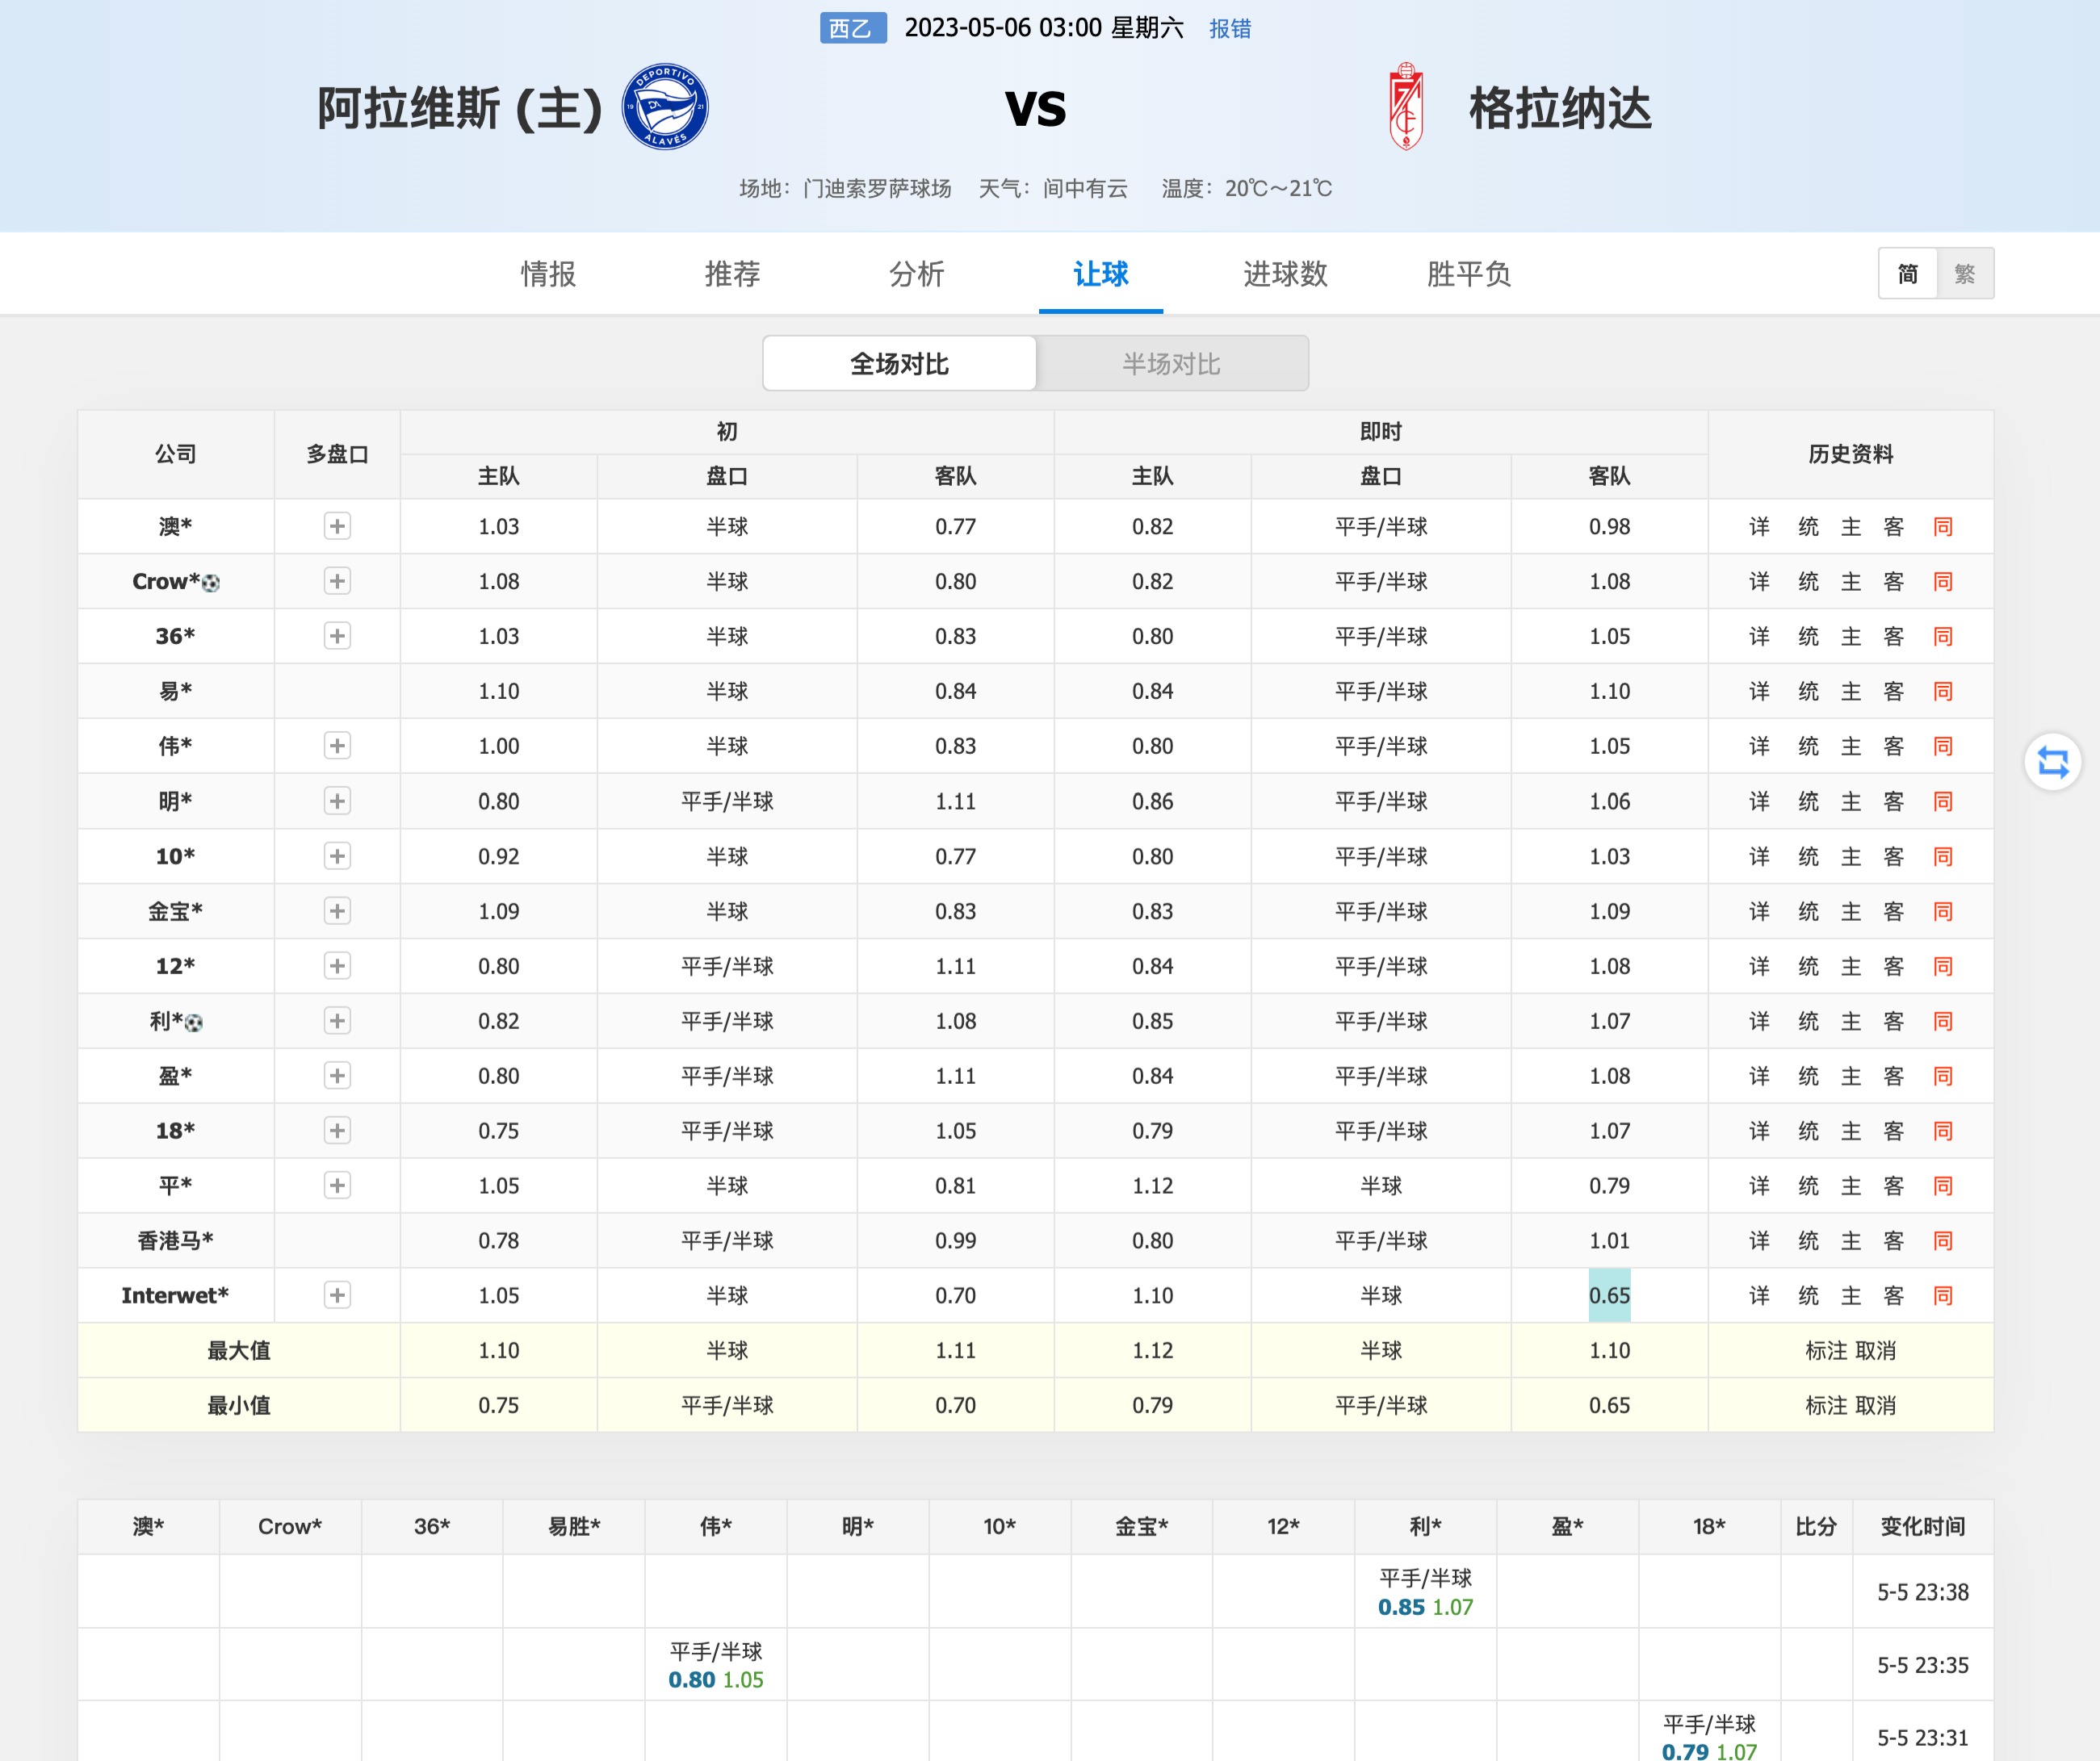Expand multi-handicap plus for 盈* row
Image resolution: width=2100 pixels, height=1761 pixels.
coord(337,1077)
